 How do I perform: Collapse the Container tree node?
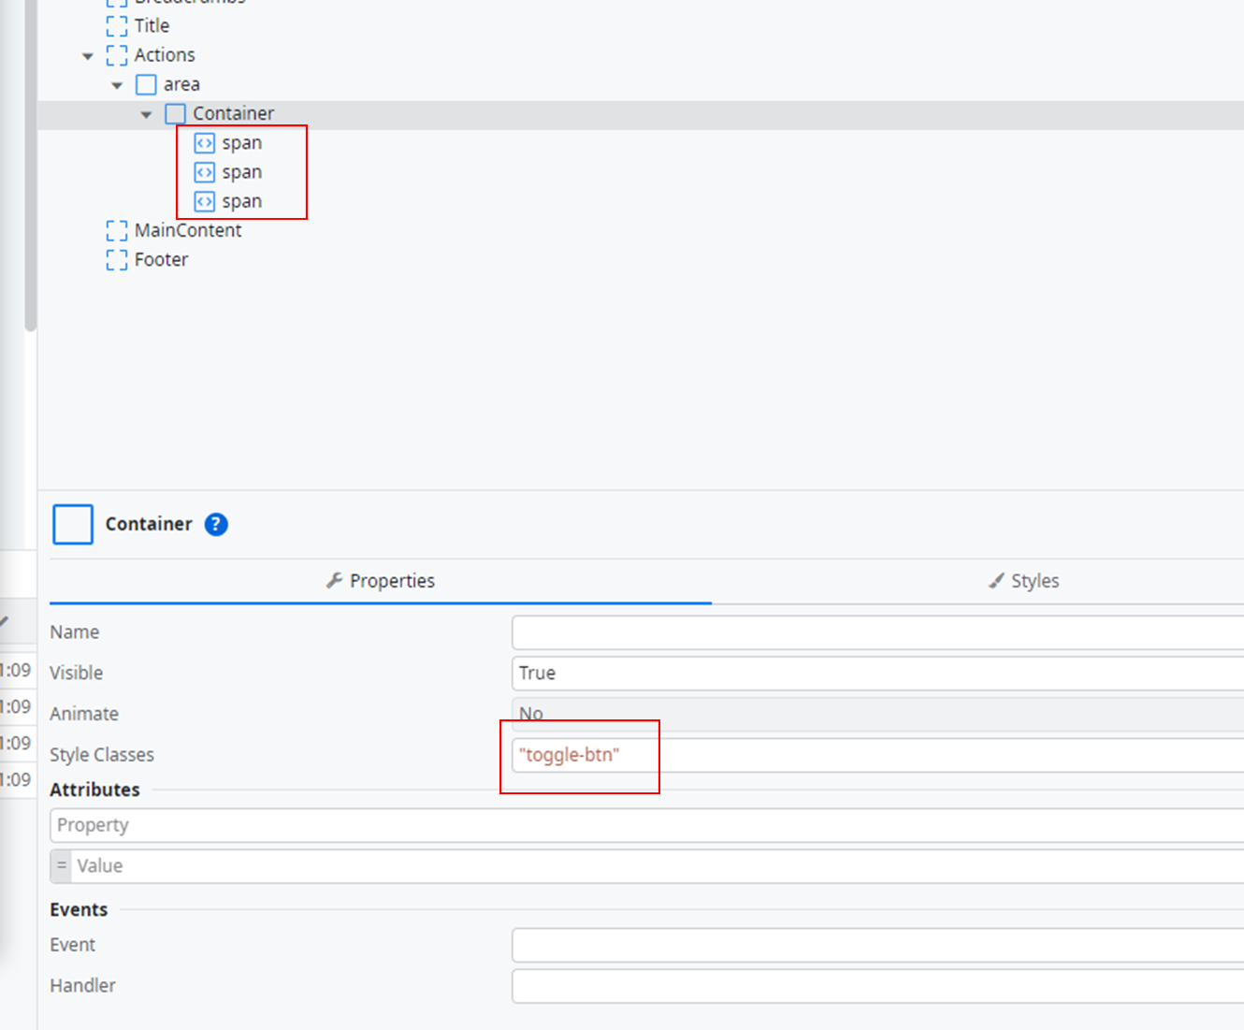[x=147, y=113]
